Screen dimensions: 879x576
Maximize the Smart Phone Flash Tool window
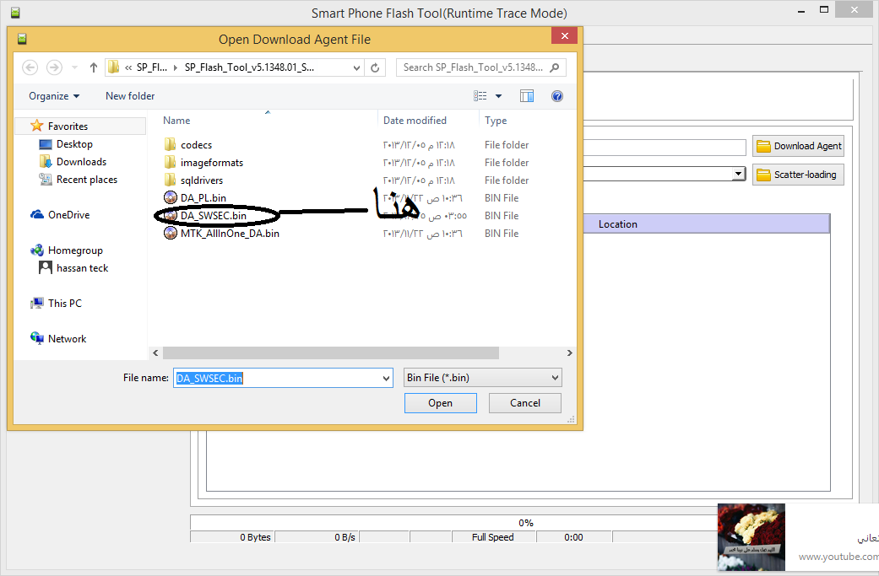coord(824,9)
